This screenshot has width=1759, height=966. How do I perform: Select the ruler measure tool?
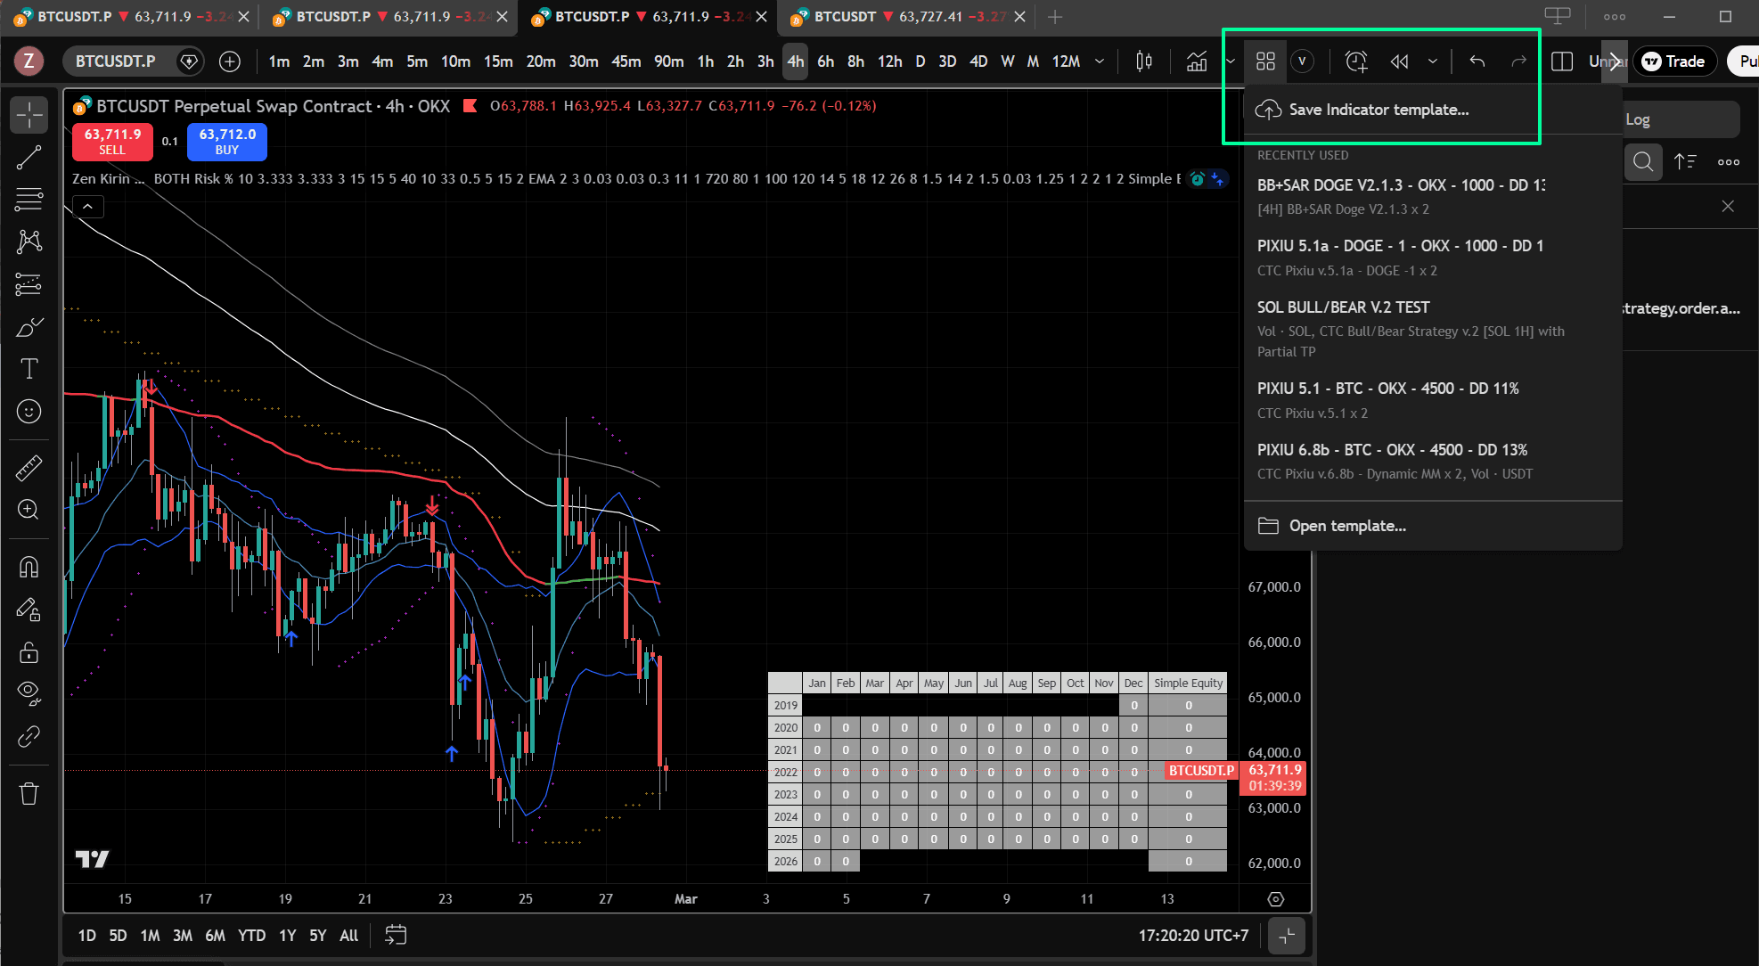(29, 467)
